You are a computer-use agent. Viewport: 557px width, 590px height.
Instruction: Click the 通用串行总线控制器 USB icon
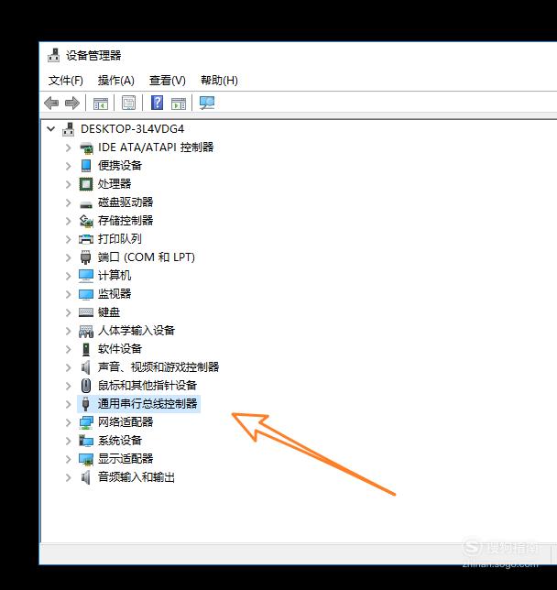[x=86, y=404]
